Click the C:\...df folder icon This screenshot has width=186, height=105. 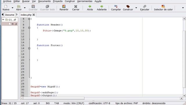point(7,20)
